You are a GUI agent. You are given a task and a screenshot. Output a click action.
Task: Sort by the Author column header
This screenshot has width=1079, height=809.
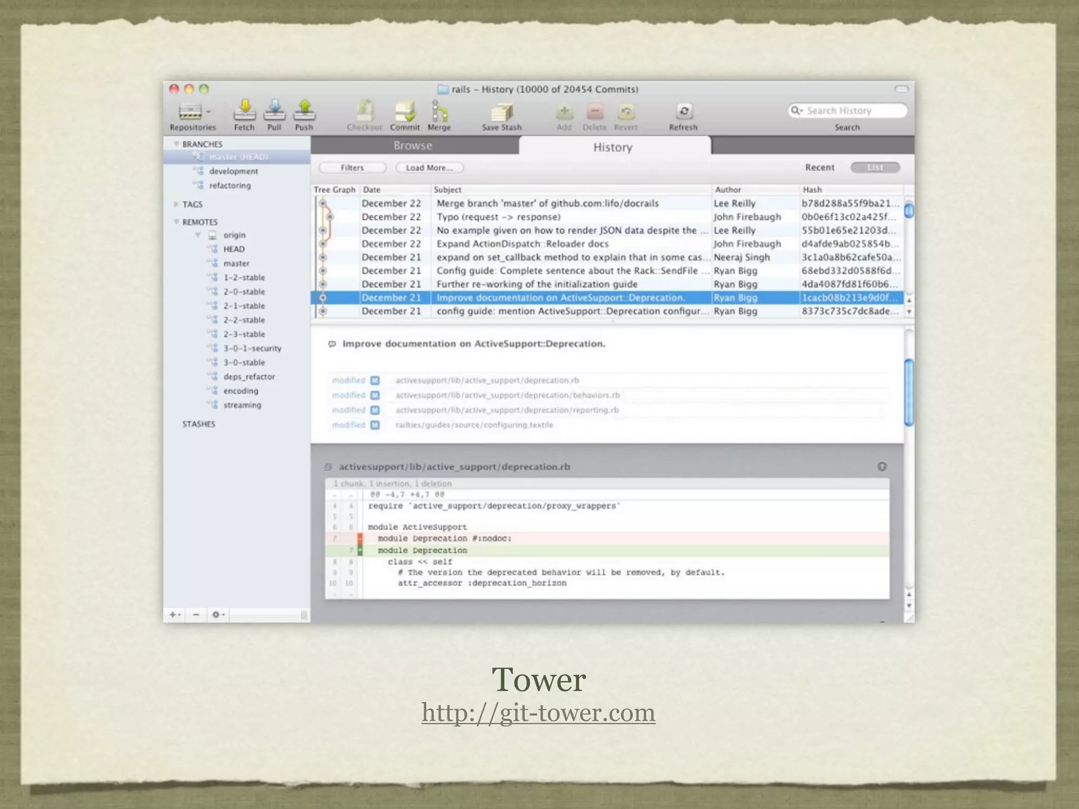755,190
